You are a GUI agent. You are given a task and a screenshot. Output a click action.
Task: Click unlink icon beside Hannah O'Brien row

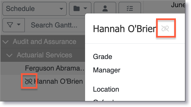pyautogui.click(x=29, y=81)
